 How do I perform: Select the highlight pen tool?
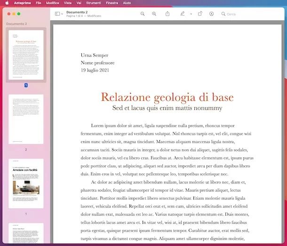(x=183, y=14)
